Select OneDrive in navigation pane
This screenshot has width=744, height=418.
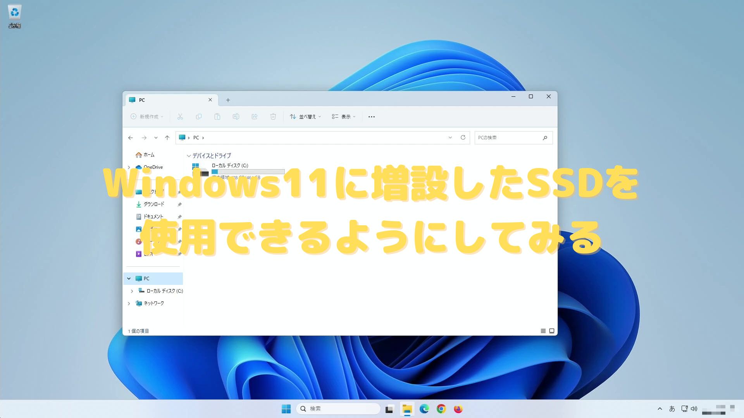[149, 167]
